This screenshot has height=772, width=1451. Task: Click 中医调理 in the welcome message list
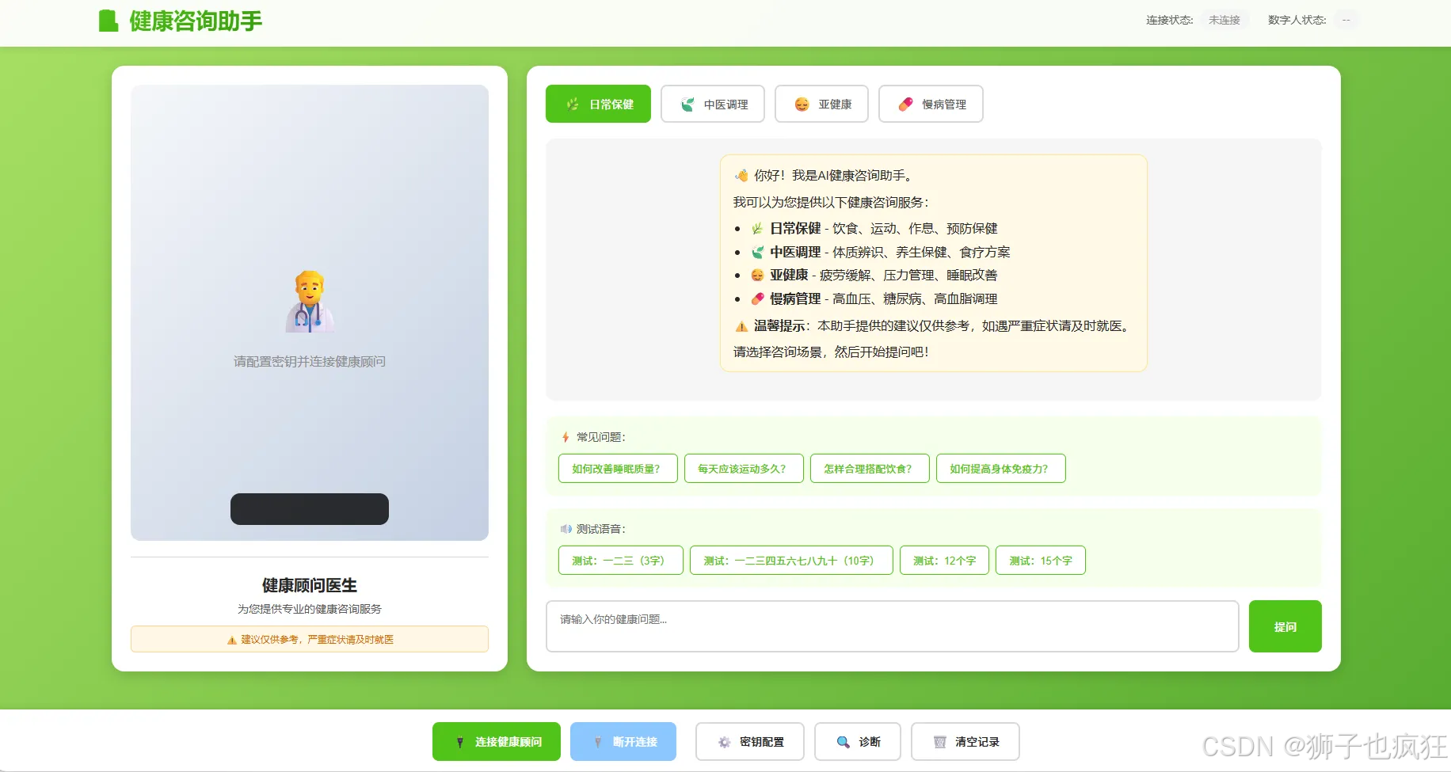795,252
